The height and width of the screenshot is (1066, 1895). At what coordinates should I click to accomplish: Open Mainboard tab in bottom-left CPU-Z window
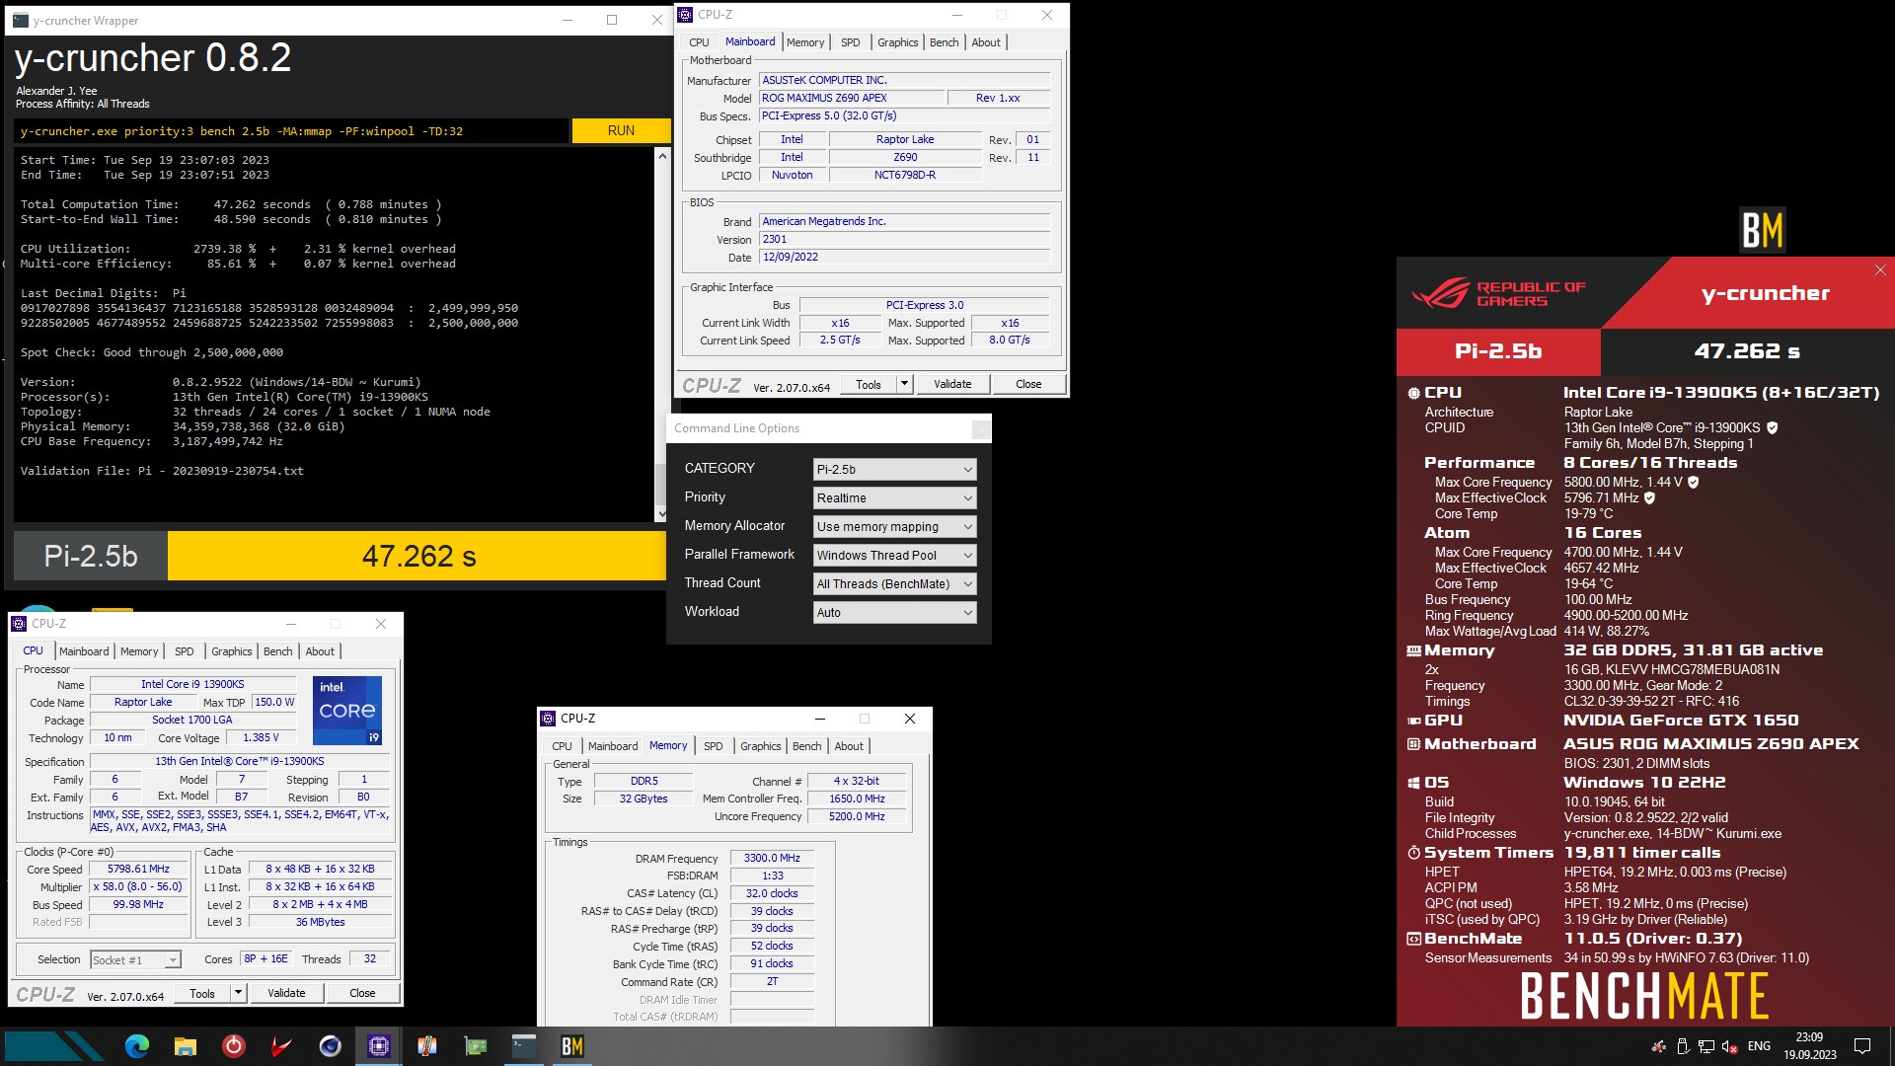[x=84, y=651]
